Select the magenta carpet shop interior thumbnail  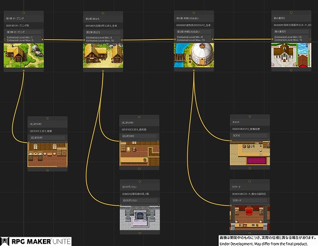250,153
